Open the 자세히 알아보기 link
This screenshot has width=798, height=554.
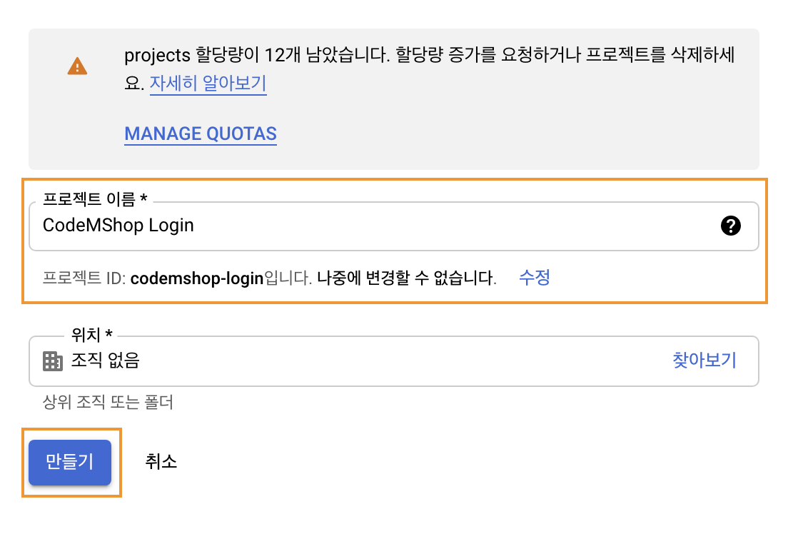point(208,84)
